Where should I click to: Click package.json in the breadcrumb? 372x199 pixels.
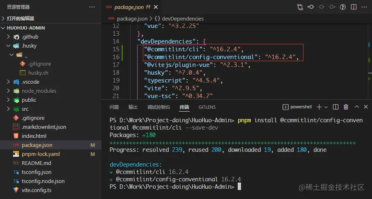[x=132, y=18]
